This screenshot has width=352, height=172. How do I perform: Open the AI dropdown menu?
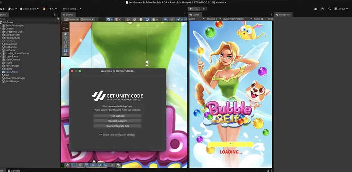[53, 9]
